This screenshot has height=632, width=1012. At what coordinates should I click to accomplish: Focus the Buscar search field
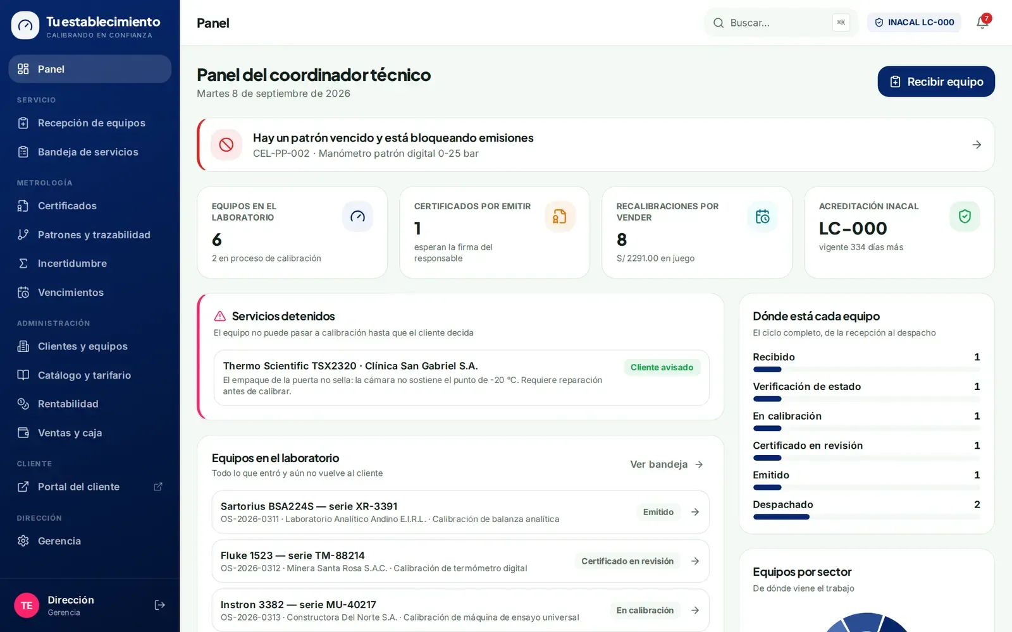click(781, 23)
